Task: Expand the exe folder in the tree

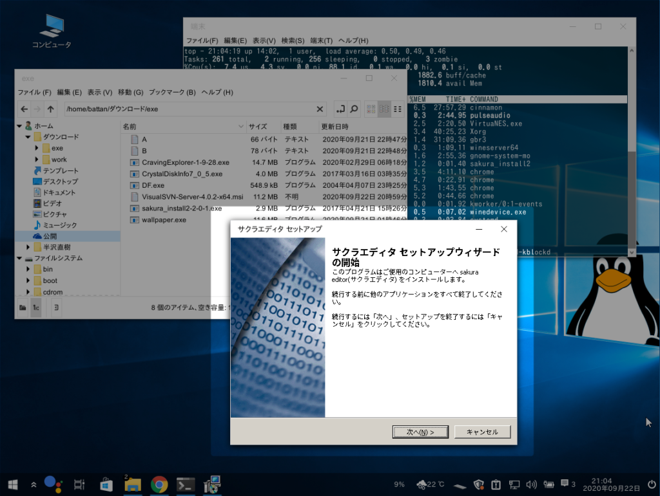Action: [37, 148]
